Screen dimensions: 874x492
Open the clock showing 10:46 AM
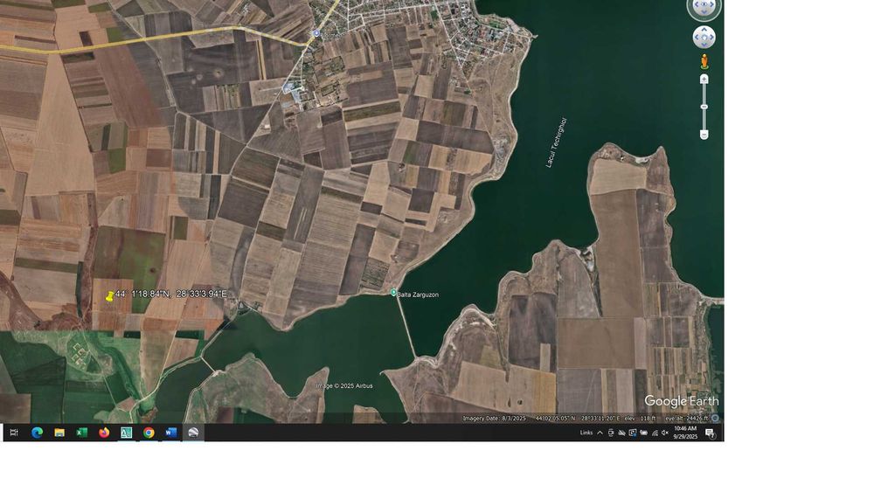point(685,433)
